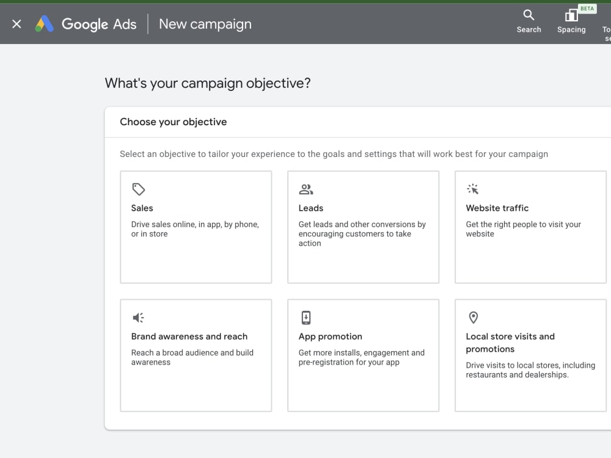This screenshot has height=458, width=611.
Task: Click the 'Choose your objective' section header
Action: (x=173, y=122)
